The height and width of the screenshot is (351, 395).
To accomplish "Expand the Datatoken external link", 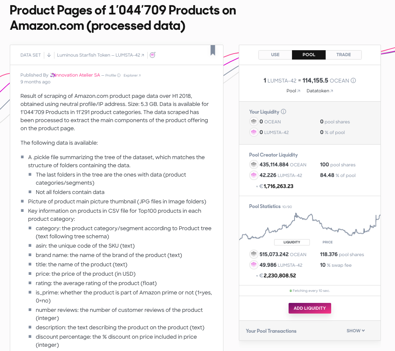I will tap(319, 90).
